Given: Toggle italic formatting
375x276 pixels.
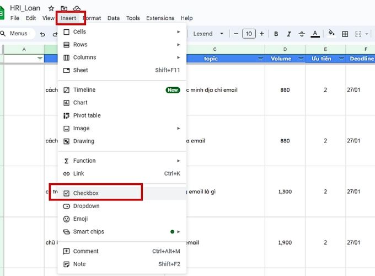Looking at the screenshot, I should (x=289, y=34).
